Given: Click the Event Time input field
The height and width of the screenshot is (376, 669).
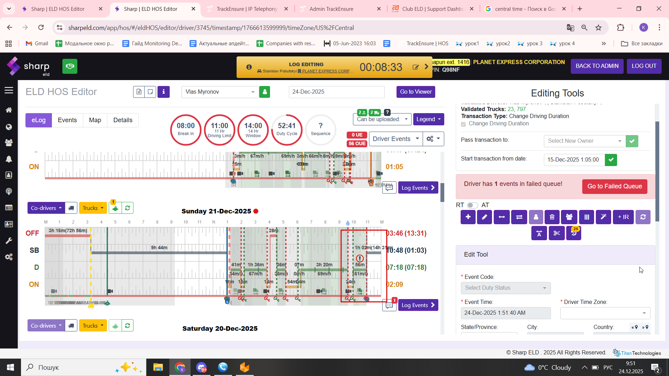Looking at the screenshot, I should coord(506,313).
